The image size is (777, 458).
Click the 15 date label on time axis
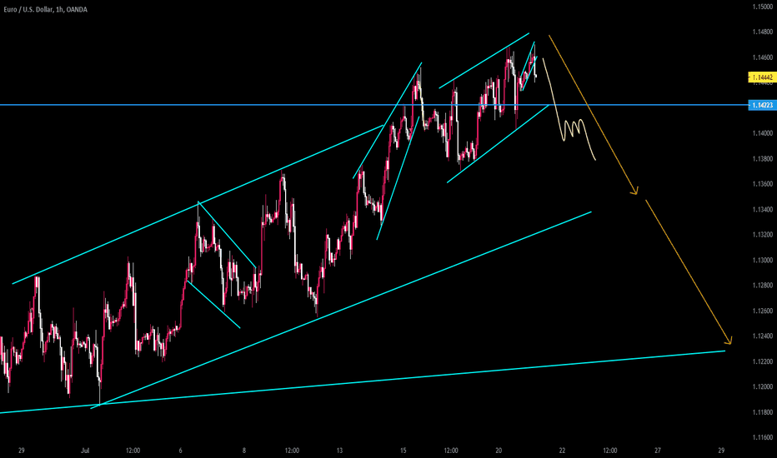tap(404, 451)
